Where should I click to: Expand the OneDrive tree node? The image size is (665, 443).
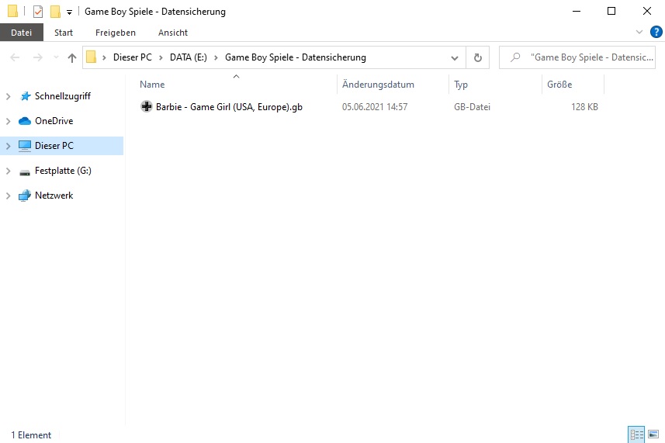(x=8, y=121)
